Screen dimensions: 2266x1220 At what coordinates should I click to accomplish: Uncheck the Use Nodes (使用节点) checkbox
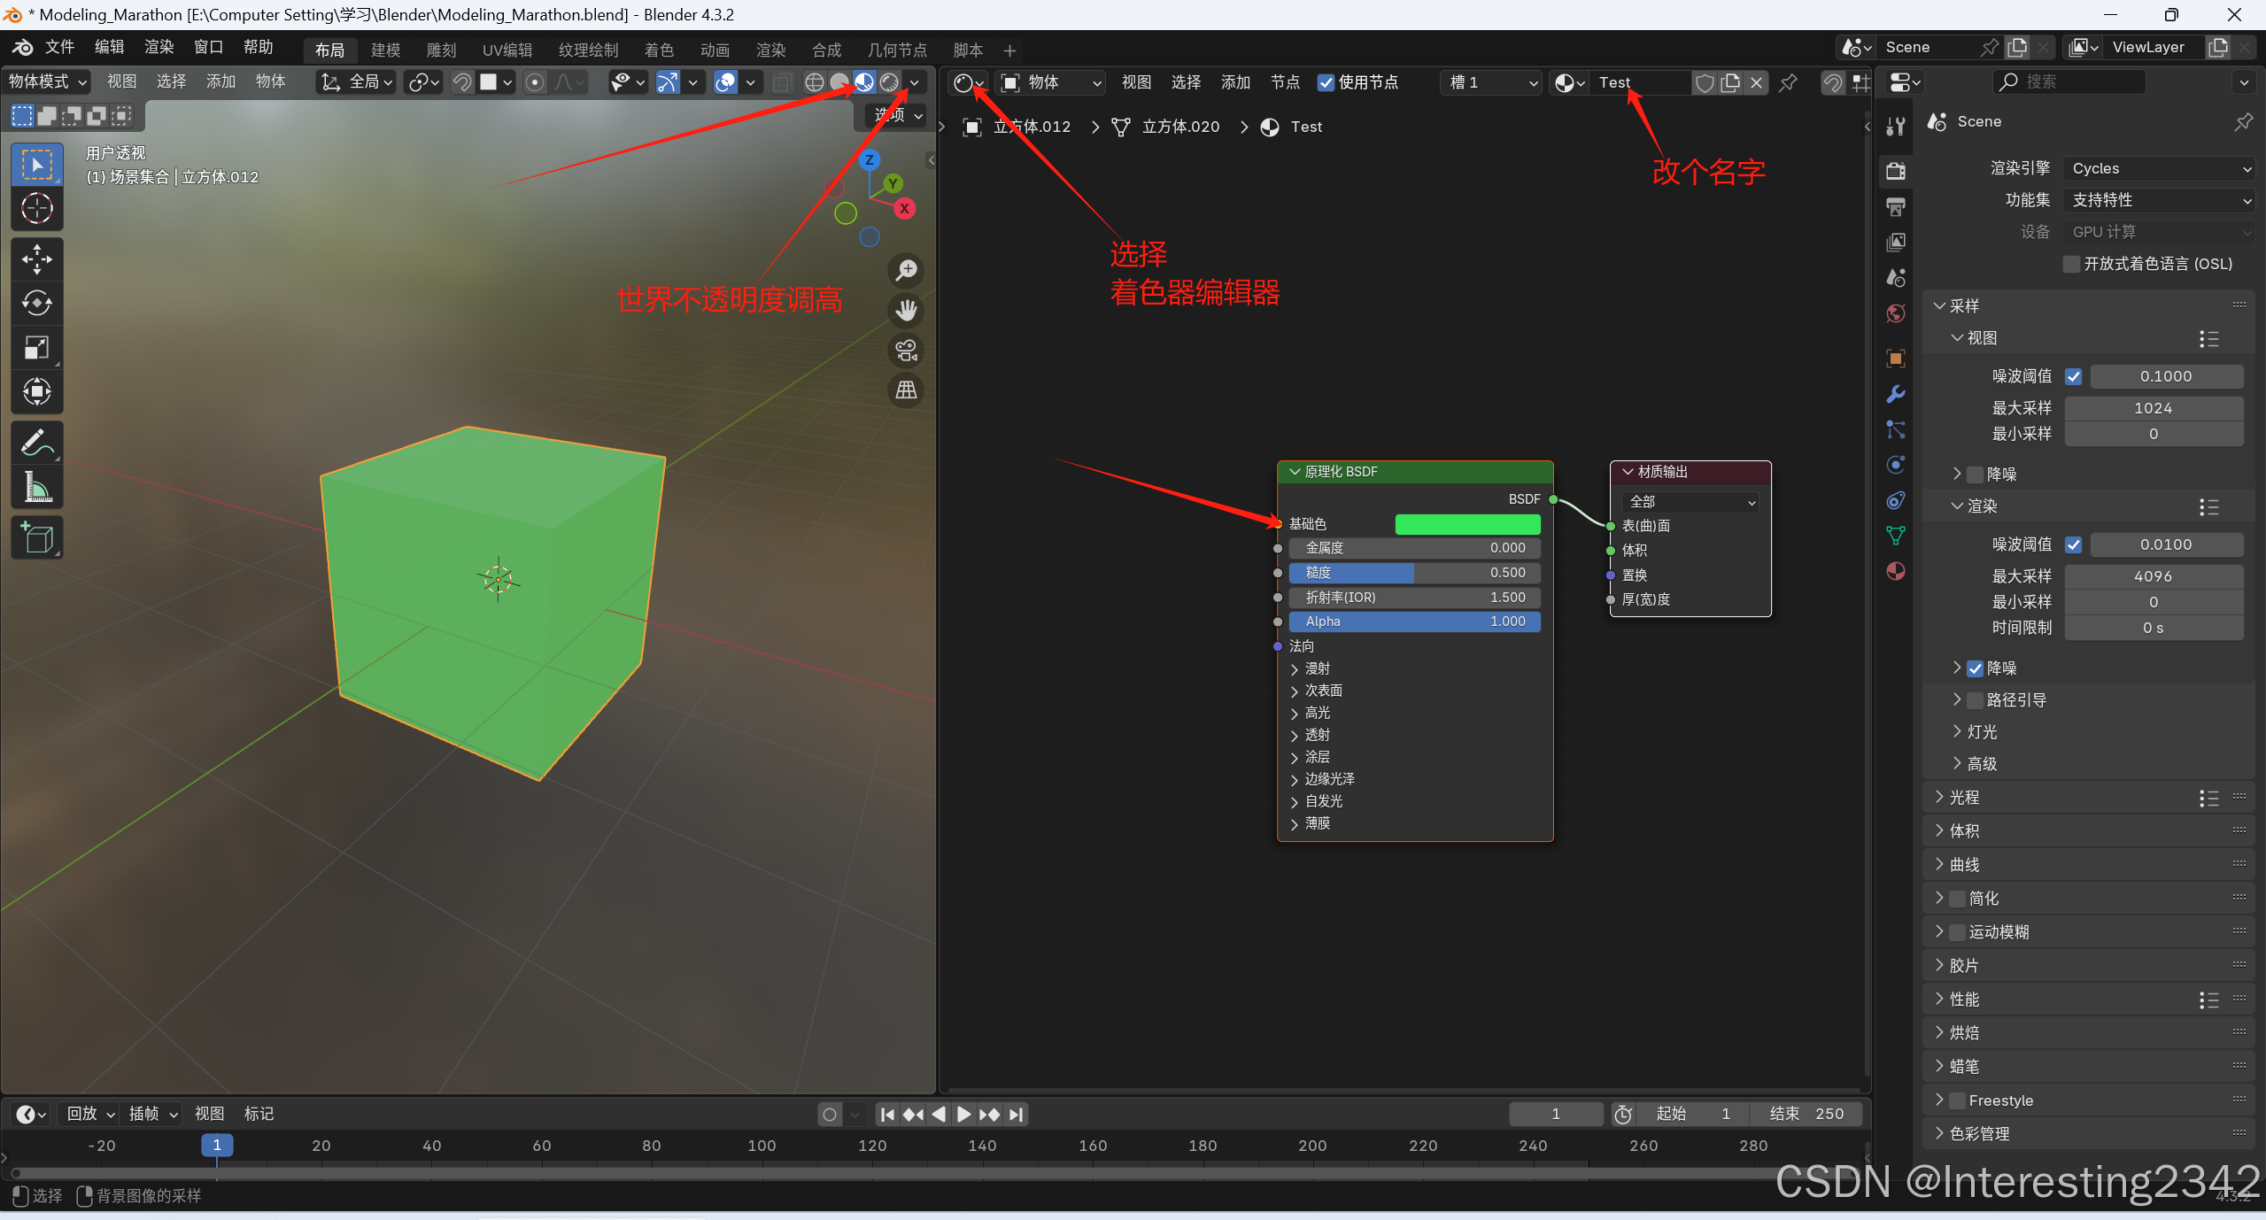pyautogui.click(x=1326, y=82)
